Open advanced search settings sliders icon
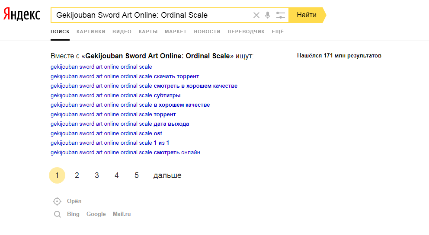Screen dimensions: 429x235 point(280,15)
